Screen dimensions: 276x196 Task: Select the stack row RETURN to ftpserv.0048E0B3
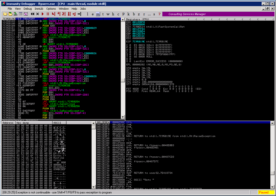184,145
